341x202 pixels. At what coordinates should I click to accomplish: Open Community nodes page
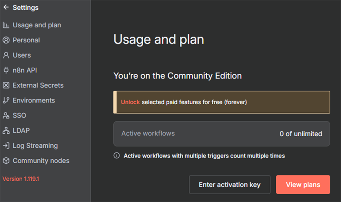click(41, 161)
